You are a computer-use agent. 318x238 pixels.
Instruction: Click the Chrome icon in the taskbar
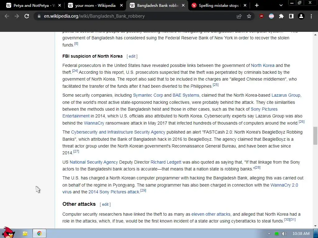pos(39,234)
